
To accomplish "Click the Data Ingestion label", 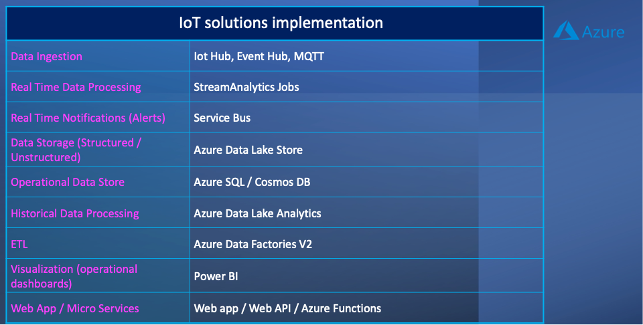I will tap(46, 56).
